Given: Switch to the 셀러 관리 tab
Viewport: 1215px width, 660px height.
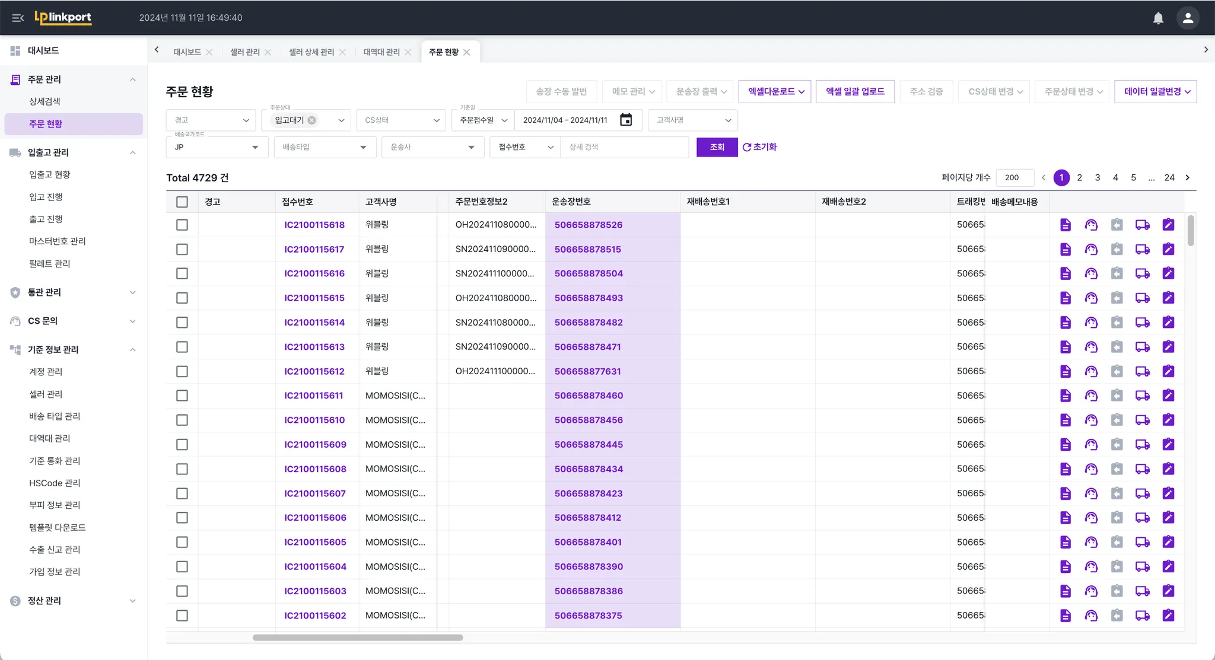Looking at the screenshot, I should pyautogui.click(x=244, y=52).
